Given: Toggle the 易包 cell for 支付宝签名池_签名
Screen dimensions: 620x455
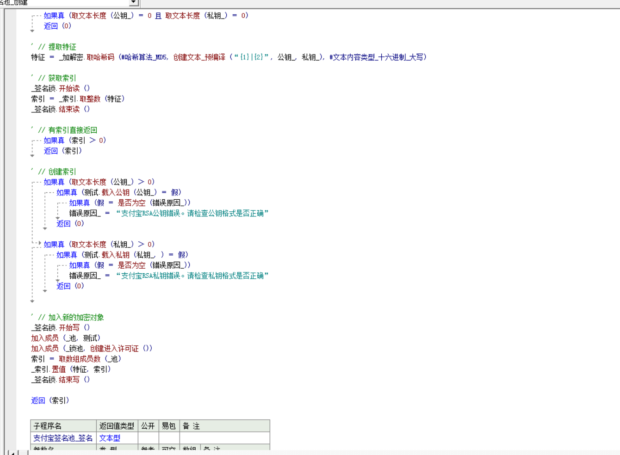Looking at the screenshot, I should coord(169,438).
